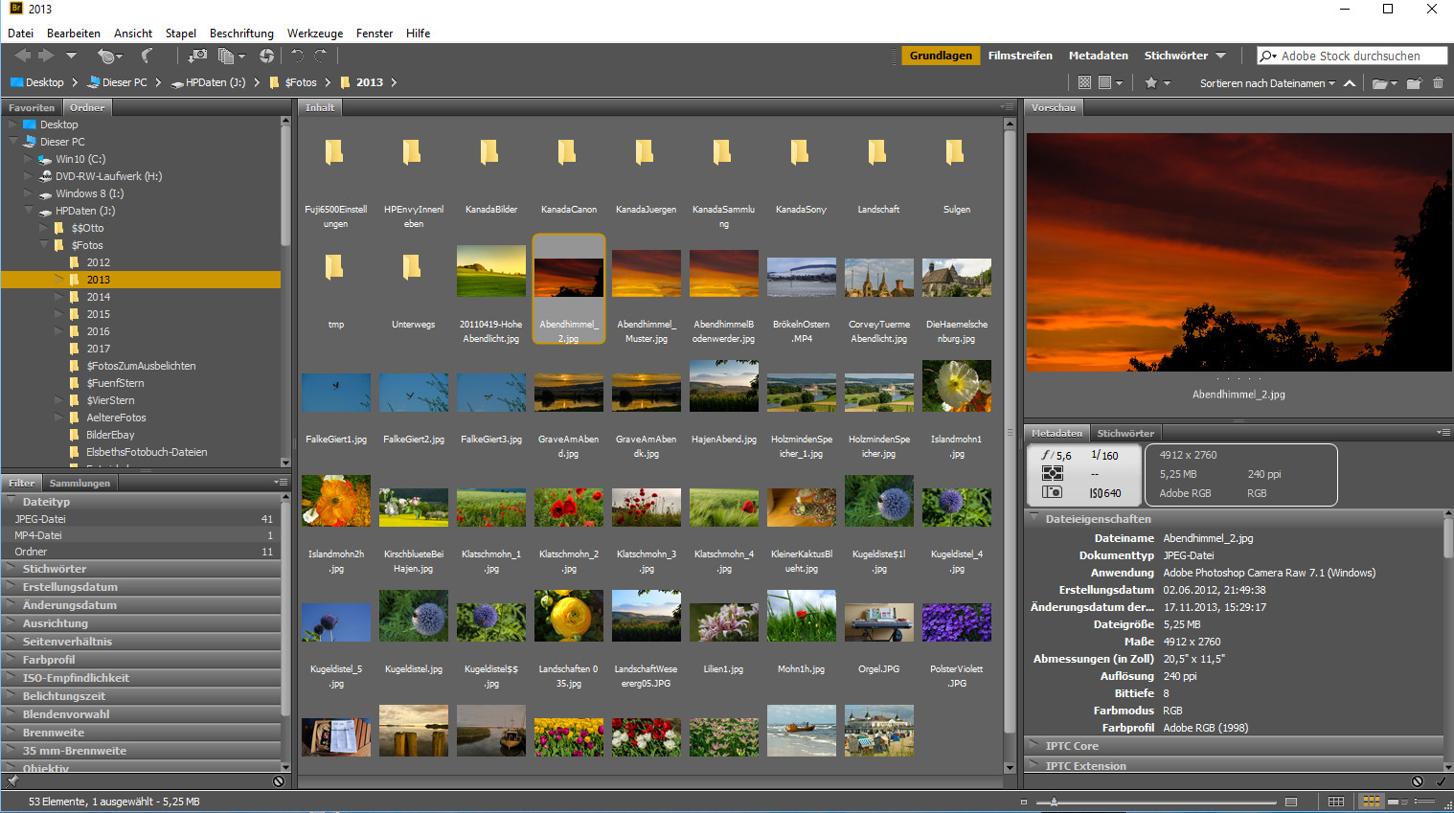Viewport: 1454px width, 813px height.
Task: Open the workspace switcher dropdown arrow
Action: (x=1221, y=56)
